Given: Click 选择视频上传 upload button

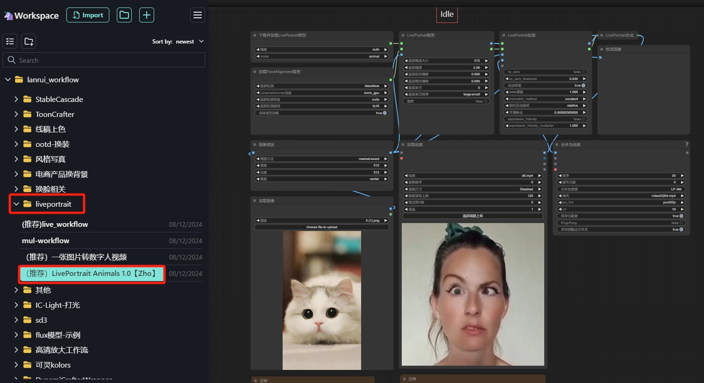Looking at the screenshot, I should (473, 216).
